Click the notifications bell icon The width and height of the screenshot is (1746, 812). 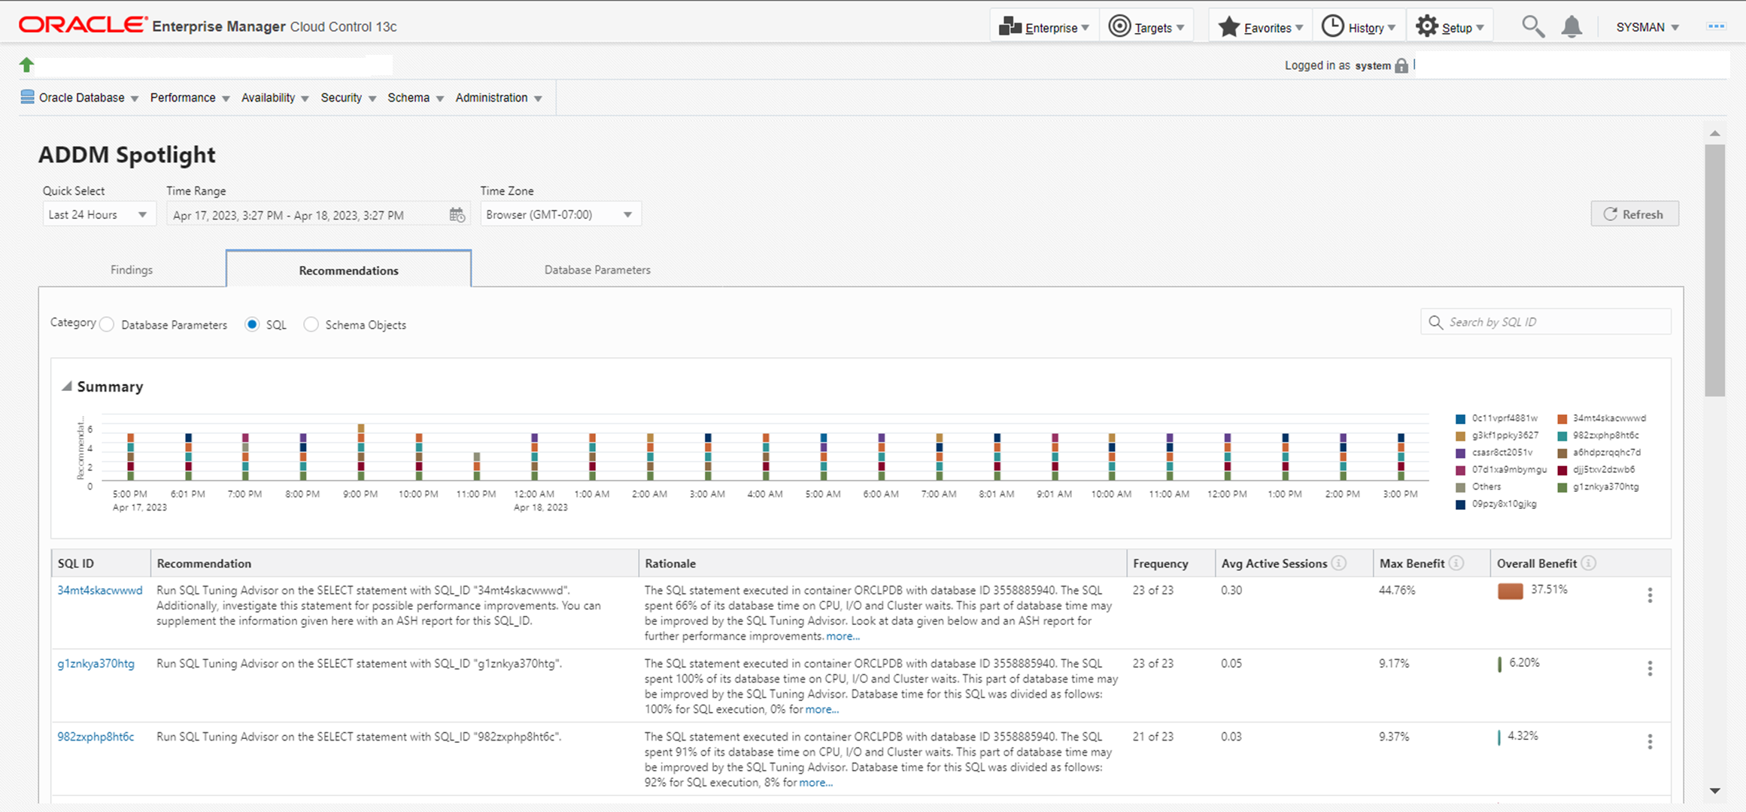1571,27
